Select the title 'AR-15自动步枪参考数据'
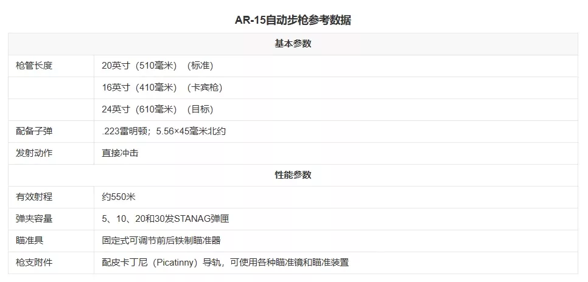588x282 pixels. tap(293, 20)
